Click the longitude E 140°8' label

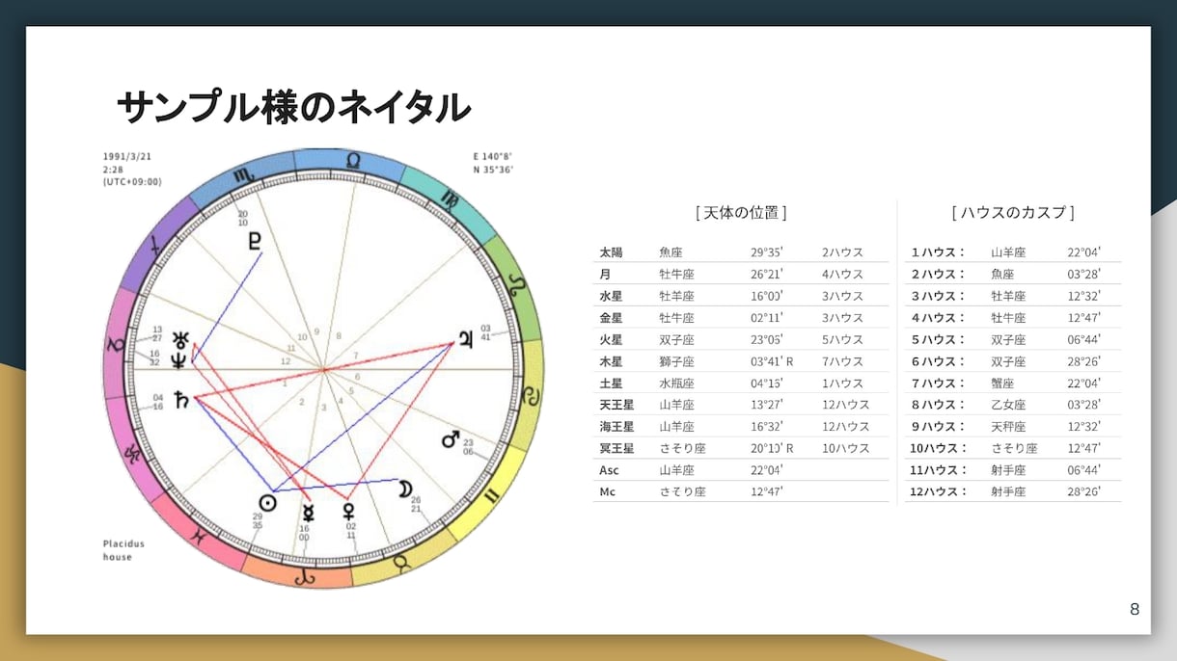[493, 155]
